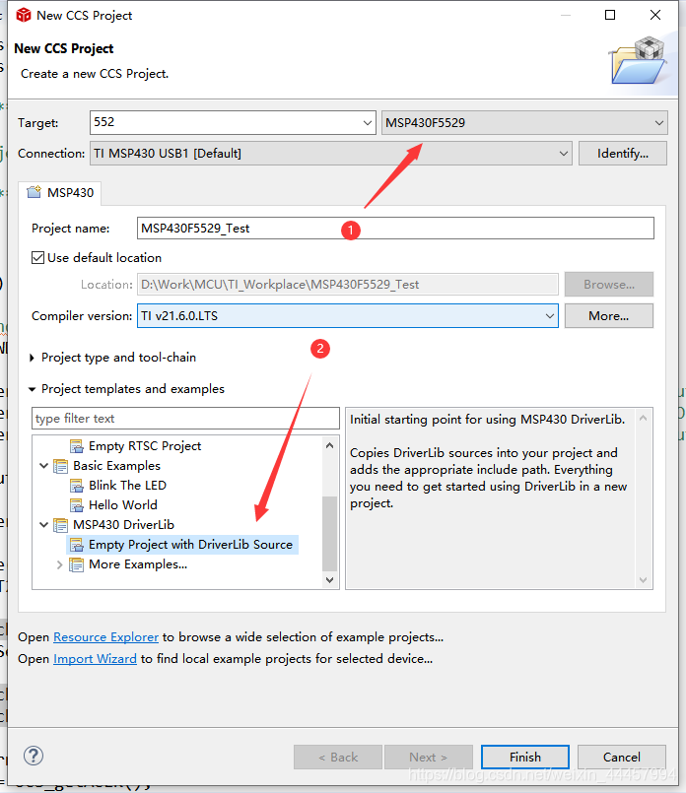Click the Identify... button

tap(623, 154)
